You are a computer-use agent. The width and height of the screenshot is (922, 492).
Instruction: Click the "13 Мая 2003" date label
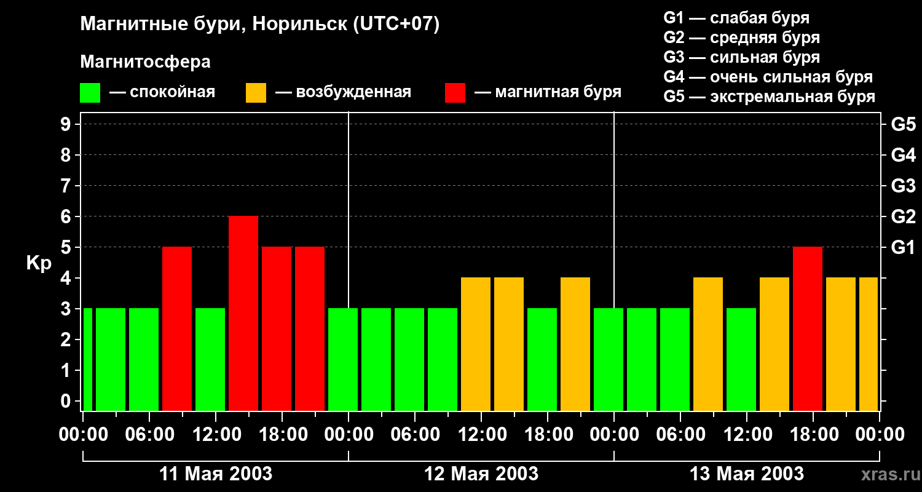747,474
